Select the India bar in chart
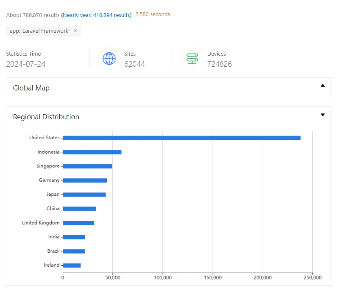This screenshot has height=290, width=340. click(x=74, y=237)
